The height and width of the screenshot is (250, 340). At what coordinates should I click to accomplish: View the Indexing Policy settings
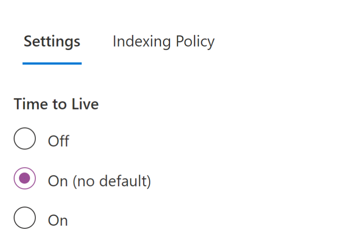[x=163, y=41]
